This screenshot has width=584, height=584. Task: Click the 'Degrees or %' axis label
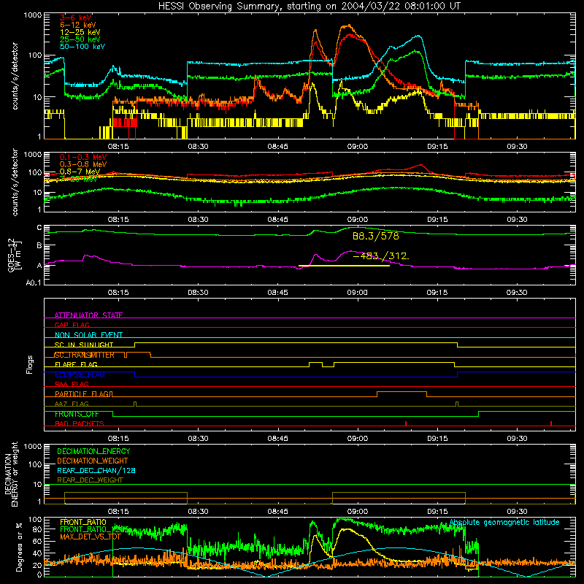pyautogui.click(x=19, y=547)
